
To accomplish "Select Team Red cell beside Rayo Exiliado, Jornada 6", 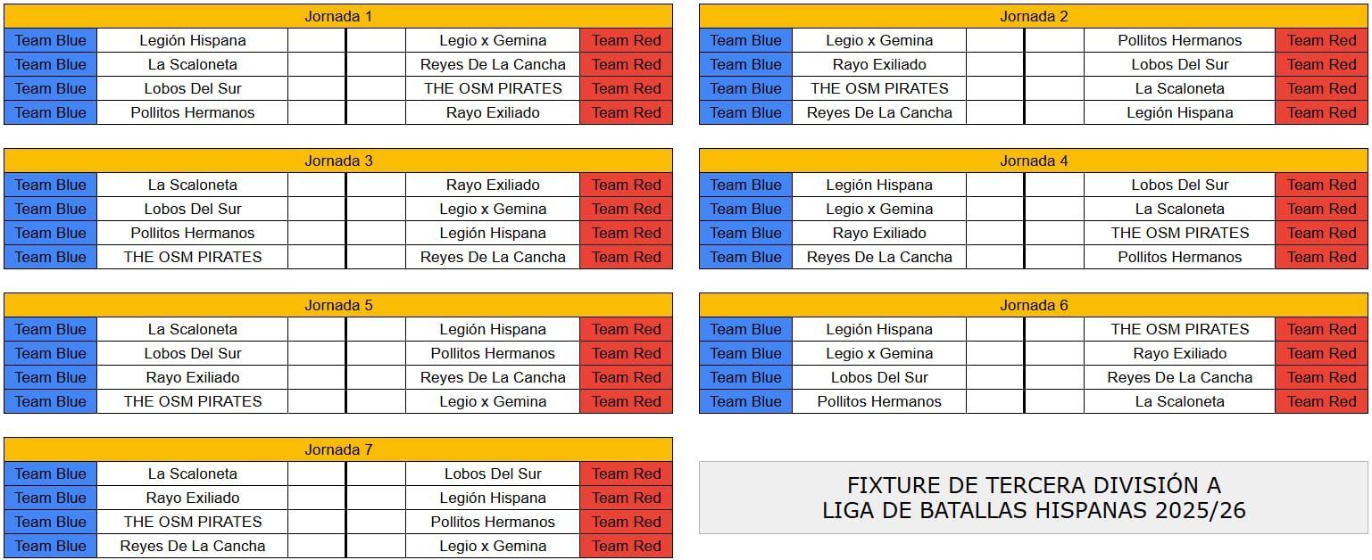I will pyautogui.click(x=1321, y=353).
